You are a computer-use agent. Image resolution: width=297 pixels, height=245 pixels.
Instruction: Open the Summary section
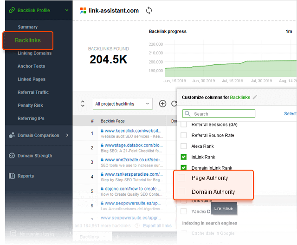[x=28, y=27]
